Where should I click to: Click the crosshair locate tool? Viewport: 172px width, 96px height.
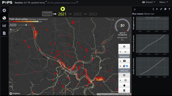click(x=124, y=47)
